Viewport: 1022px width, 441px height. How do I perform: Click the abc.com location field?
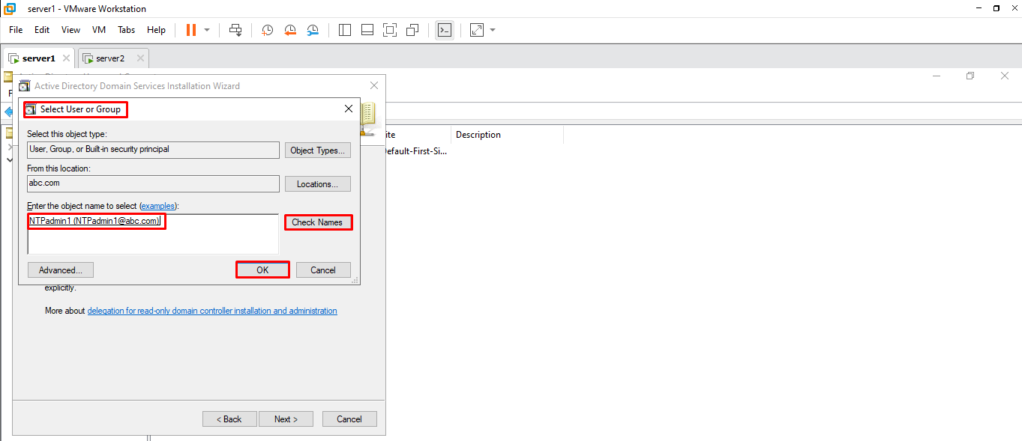(153, 183)
